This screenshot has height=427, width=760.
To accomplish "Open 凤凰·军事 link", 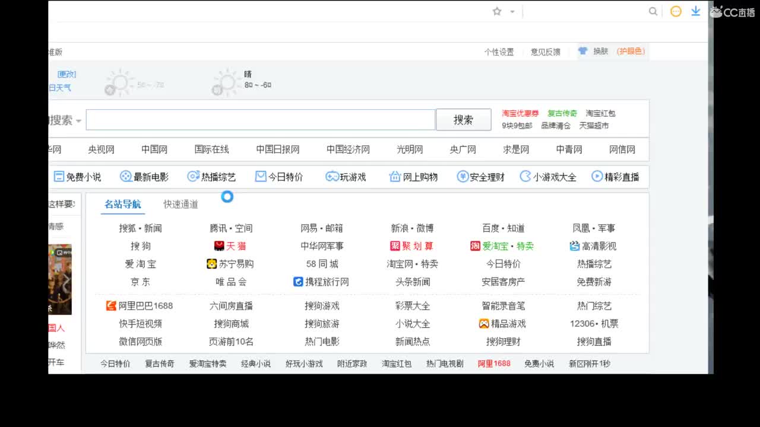I will (594, 228).
